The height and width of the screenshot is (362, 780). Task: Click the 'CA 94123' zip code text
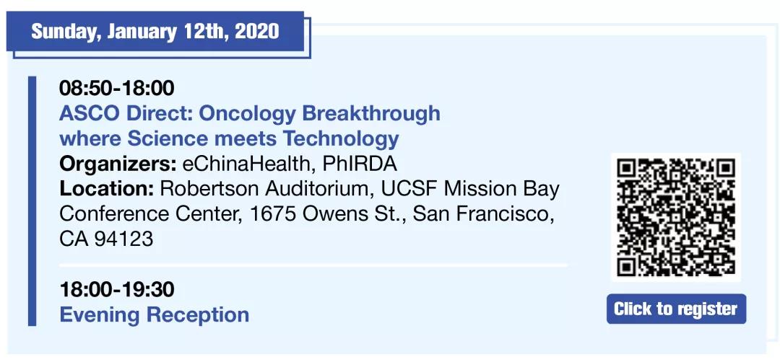106,240
